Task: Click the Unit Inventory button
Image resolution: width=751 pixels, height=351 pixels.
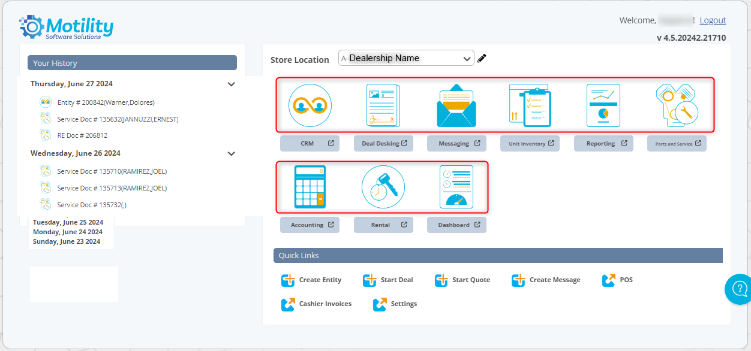Action: pos(530,144)
